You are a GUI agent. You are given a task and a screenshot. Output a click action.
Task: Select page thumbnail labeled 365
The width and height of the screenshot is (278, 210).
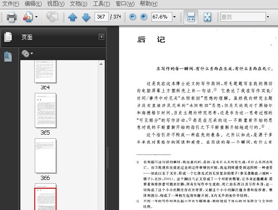(45, 111)
